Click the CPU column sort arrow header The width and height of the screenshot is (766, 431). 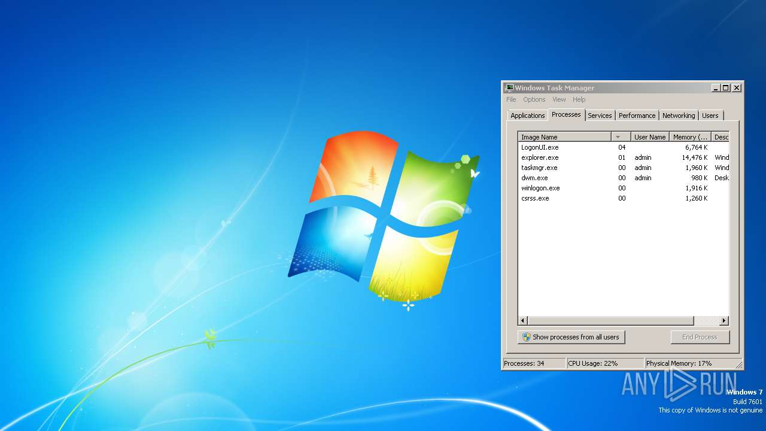[621, 137]
